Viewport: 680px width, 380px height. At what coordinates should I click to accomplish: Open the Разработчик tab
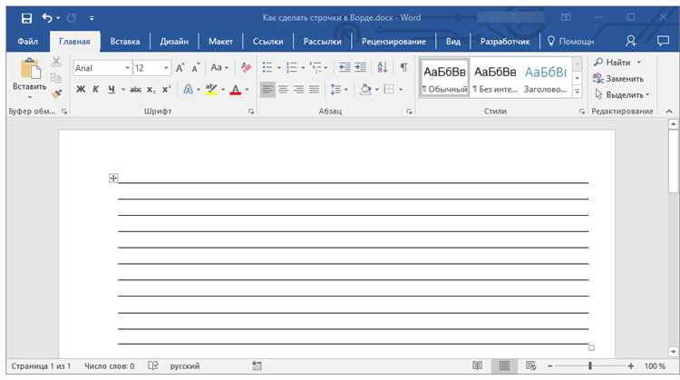[x=505, y=42]
